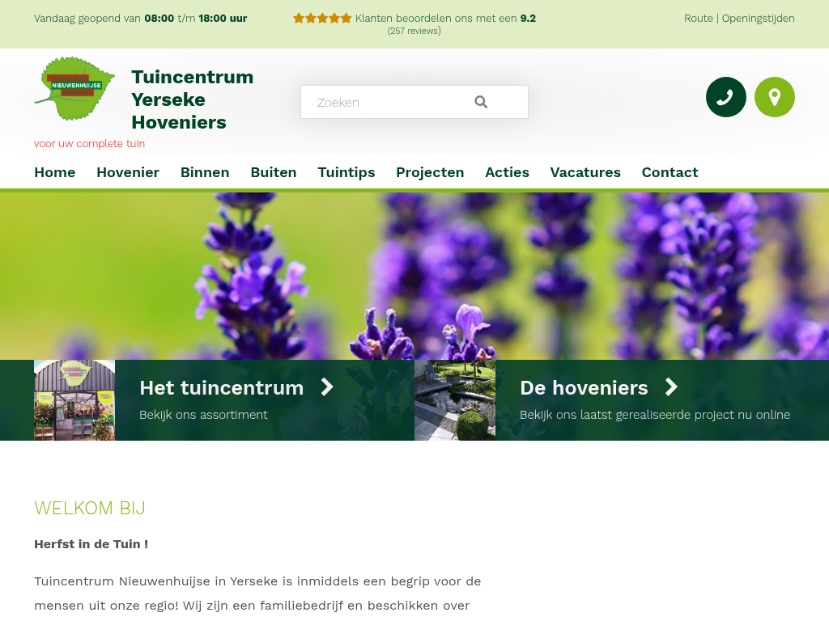Go to the Binnen menu
The height and width of the screenshot is (621, 829).
coord(205,172)
